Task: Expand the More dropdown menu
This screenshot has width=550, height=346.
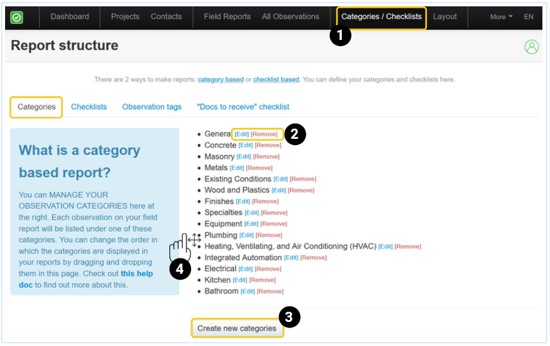Action: click(501, 17)
